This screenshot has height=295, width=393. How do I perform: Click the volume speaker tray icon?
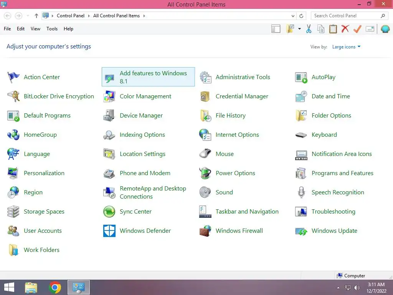click(x=357, y=288)
